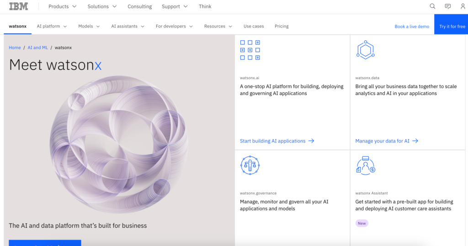The image size is (468, 246).
Task: Click arrow next to Start building AI applications
Action: (x=311, y=141)
